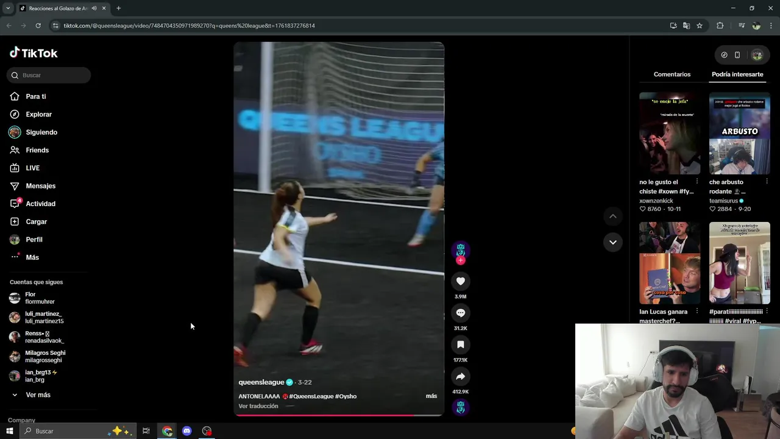Open #paratiiii viral video thumbnail
Screen dimensions: 780x439
click(x=739, y=263)
